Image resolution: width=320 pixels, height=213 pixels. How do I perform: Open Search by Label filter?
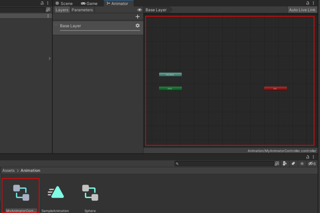pos(293,164)
